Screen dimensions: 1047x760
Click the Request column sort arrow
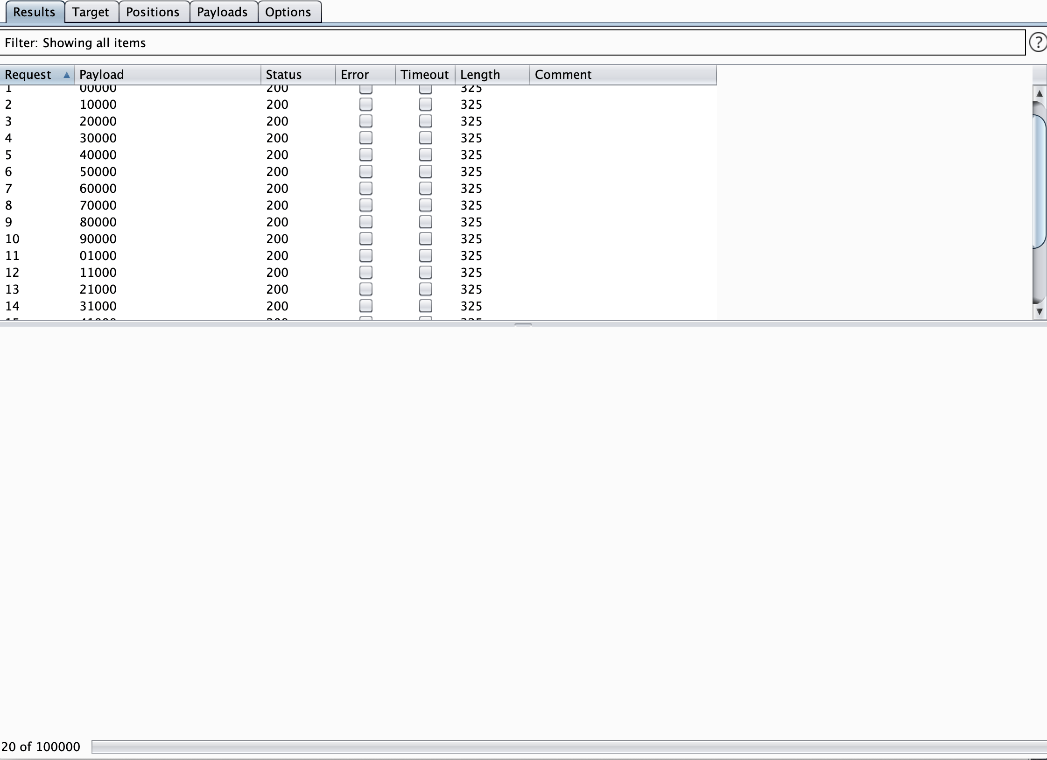[67, 75]
